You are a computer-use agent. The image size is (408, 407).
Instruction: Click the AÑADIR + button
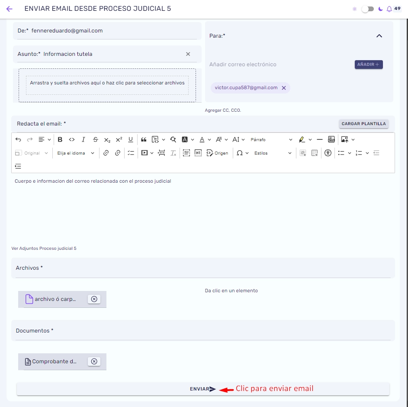369,65
